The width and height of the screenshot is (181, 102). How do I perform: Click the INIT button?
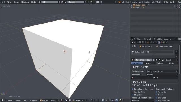pyautogui.click(x=154, y=78)
